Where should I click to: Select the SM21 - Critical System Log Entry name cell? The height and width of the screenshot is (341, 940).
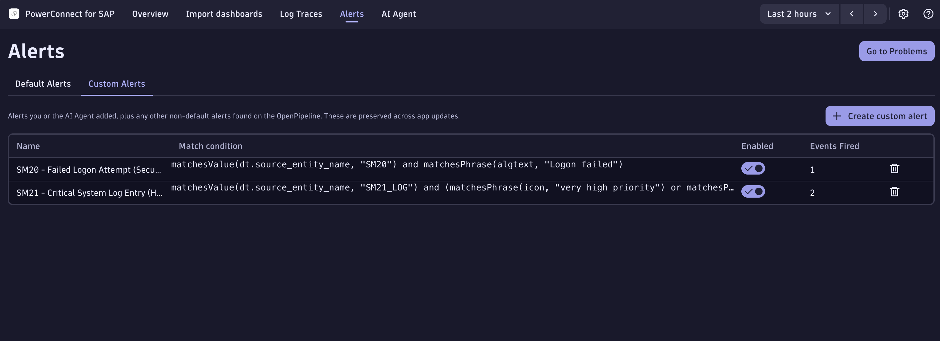90,193
